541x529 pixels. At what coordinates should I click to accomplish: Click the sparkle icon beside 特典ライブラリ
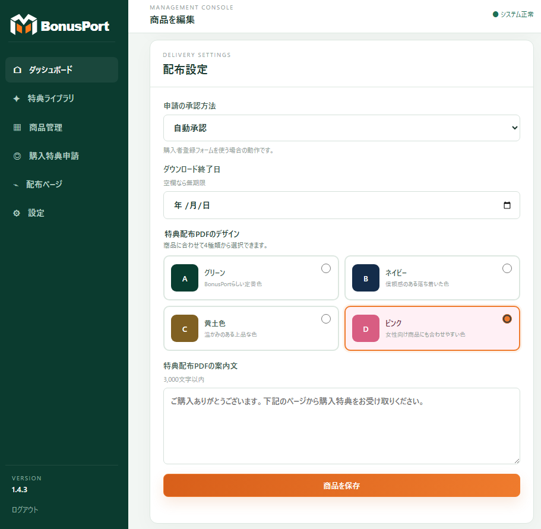(x=16, y=99)
